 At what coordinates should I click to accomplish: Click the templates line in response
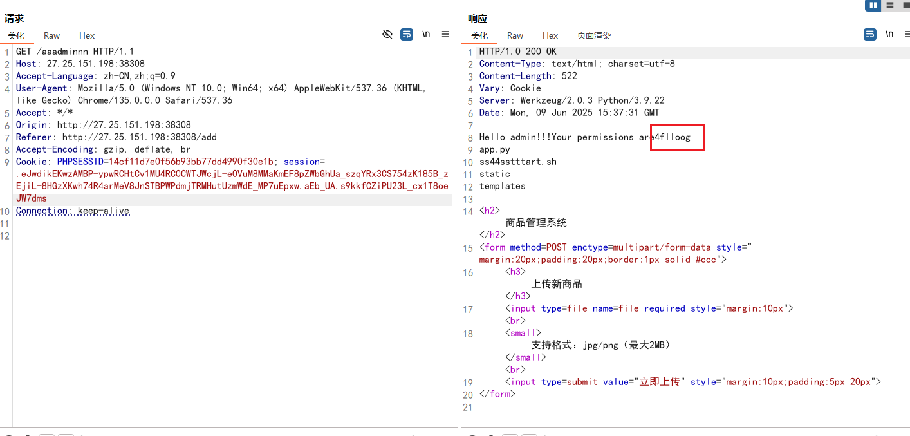click(503, 186)
